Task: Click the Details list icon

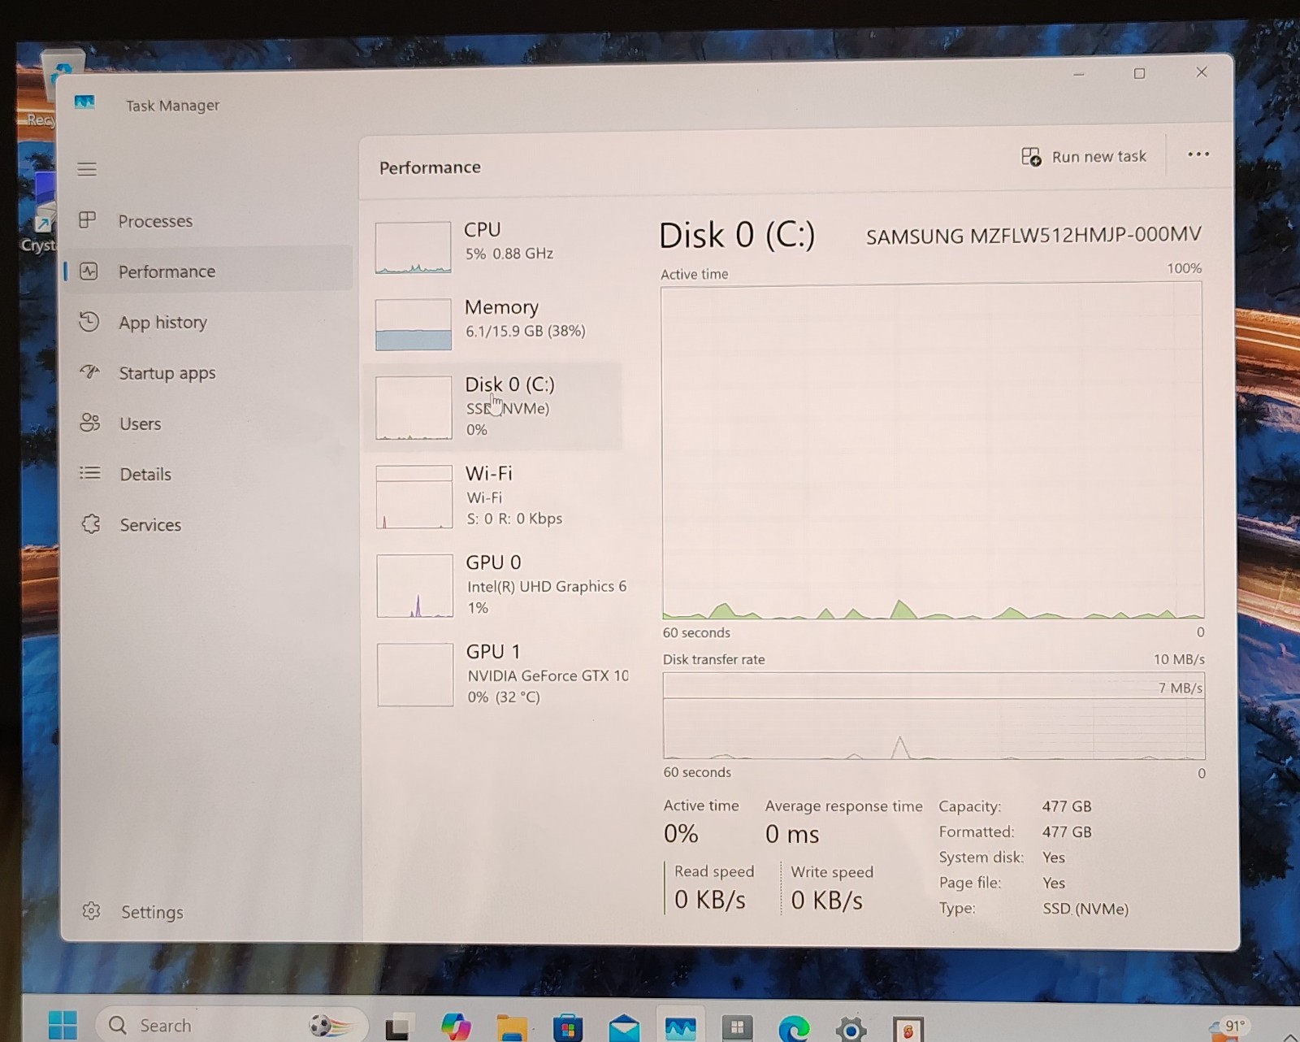Action: pos(89,473)
